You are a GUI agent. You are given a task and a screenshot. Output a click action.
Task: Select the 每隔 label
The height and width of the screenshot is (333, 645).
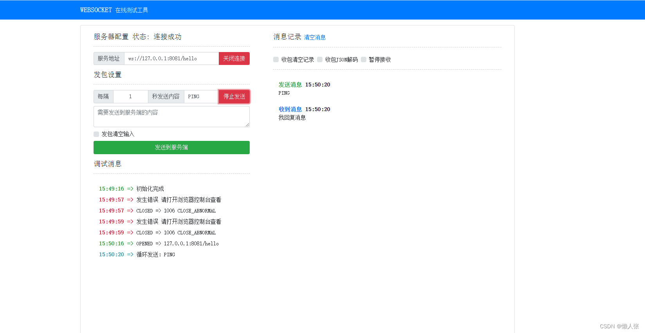pos(103,97)
